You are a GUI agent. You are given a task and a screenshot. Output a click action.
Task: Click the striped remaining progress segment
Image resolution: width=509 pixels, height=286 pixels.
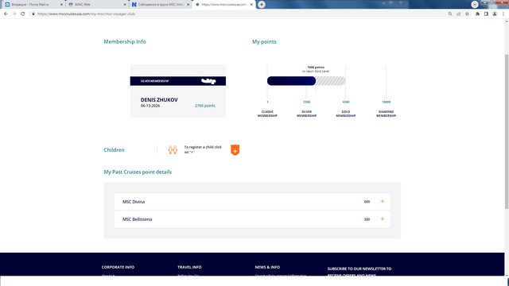click(x=331, y=81)
